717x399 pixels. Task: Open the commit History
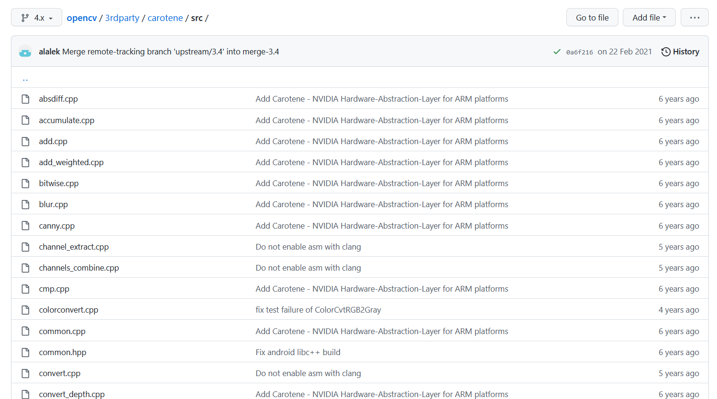click(680, 52)
